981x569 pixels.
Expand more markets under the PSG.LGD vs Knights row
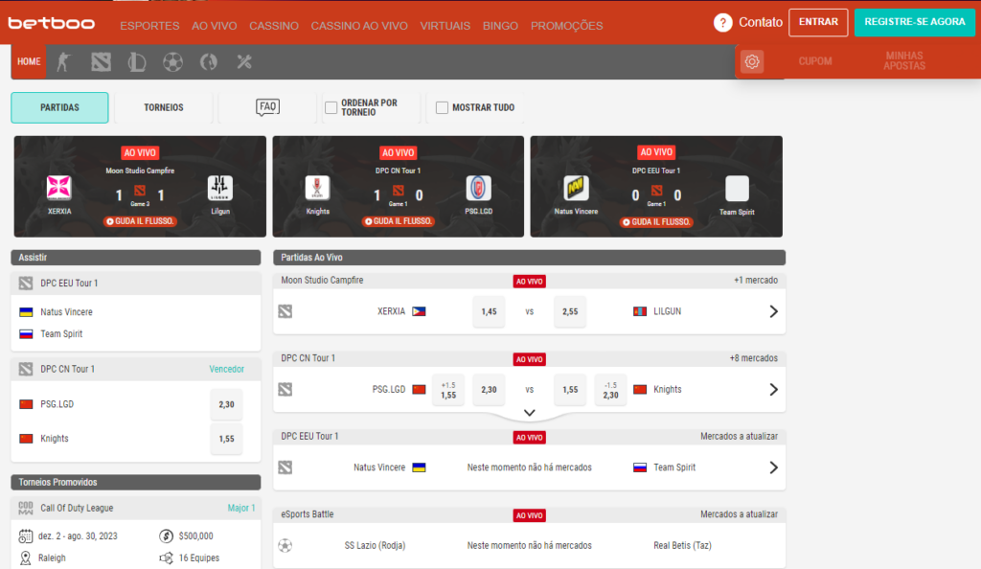coord(529,413)
